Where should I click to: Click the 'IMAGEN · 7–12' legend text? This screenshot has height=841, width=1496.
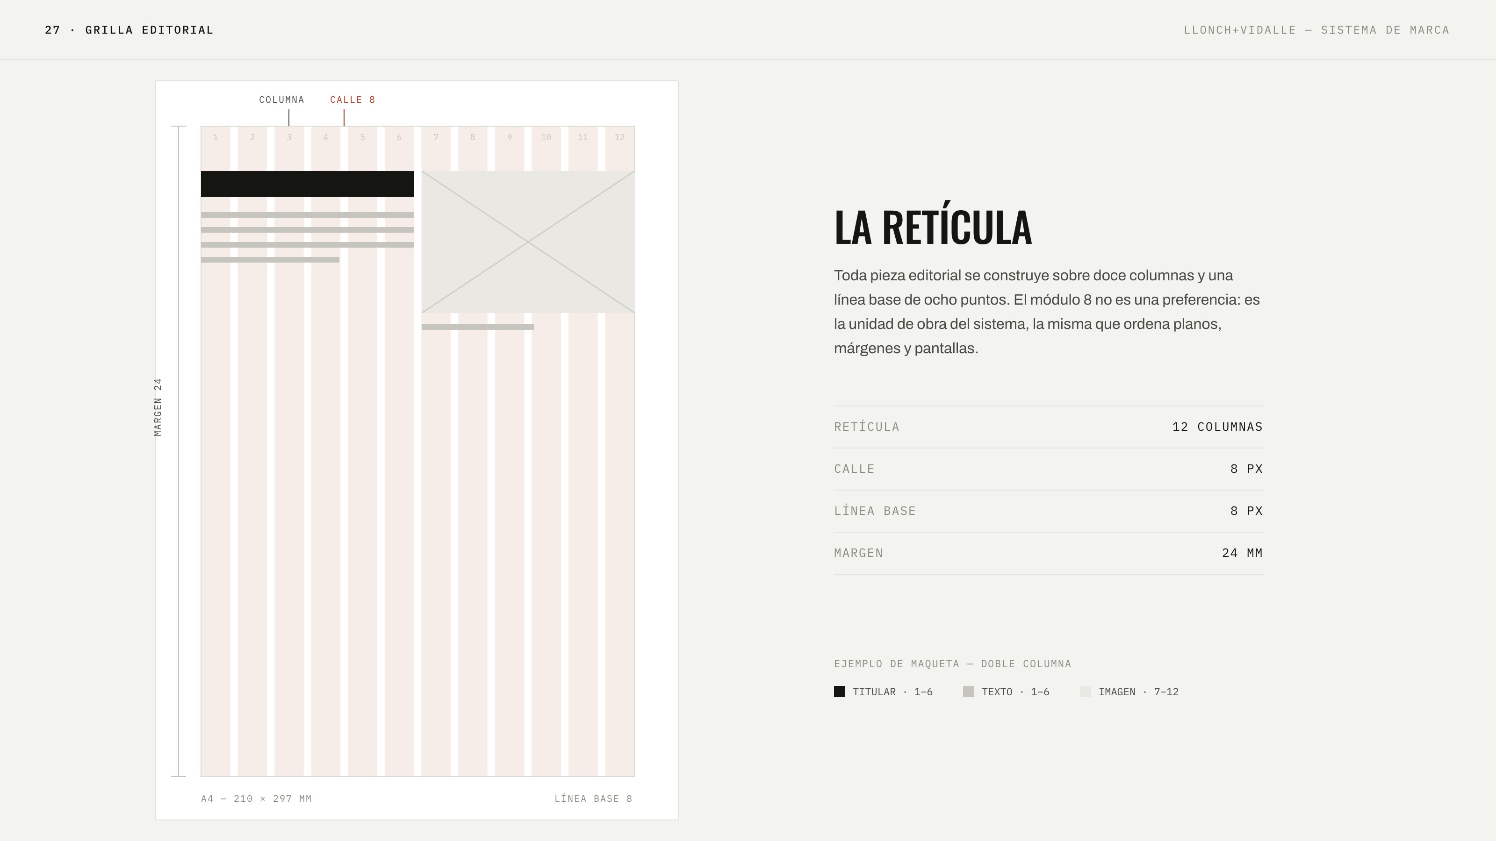point(1138,692)
